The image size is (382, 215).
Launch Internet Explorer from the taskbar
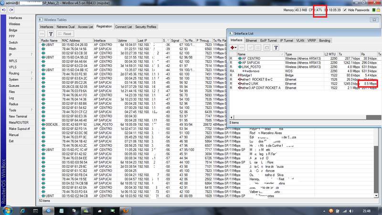pos(22,211)
